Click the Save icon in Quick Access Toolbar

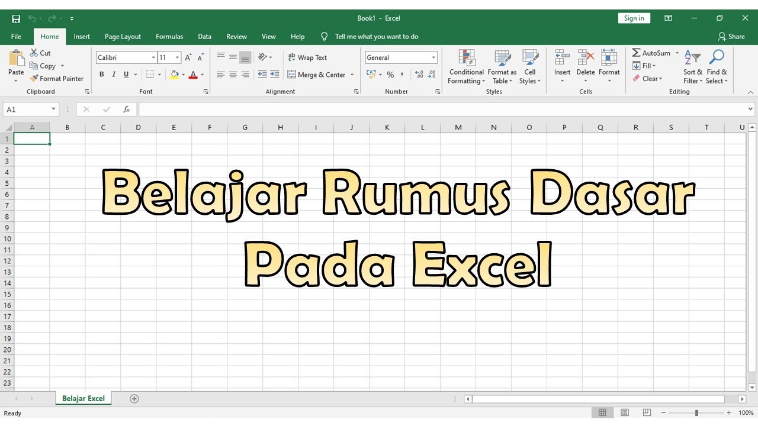16,18
